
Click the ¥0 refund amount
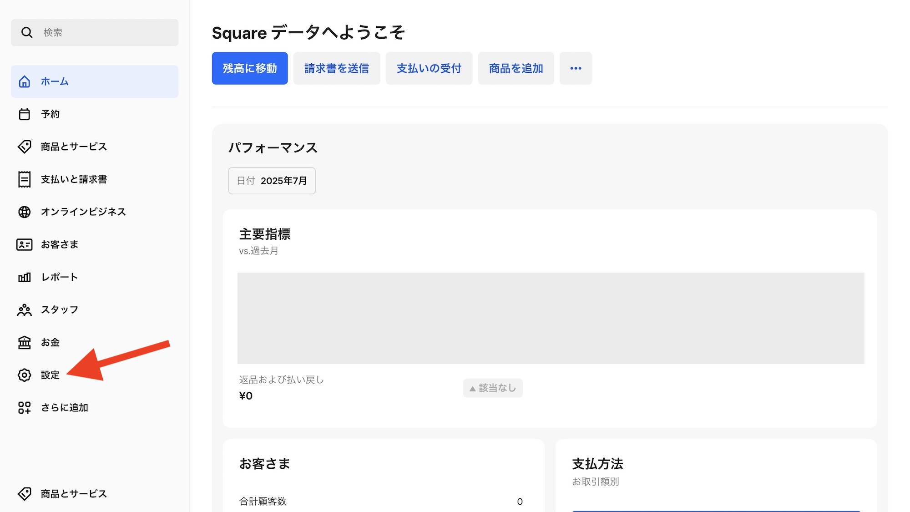pos(246,396)
